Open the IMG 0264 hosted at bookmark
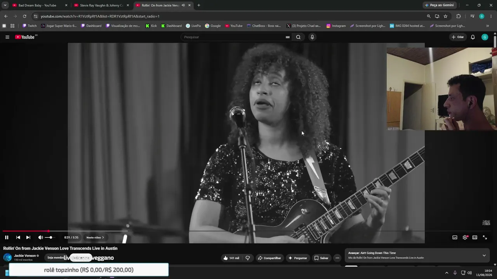497x279 pixels. point(407,26)
